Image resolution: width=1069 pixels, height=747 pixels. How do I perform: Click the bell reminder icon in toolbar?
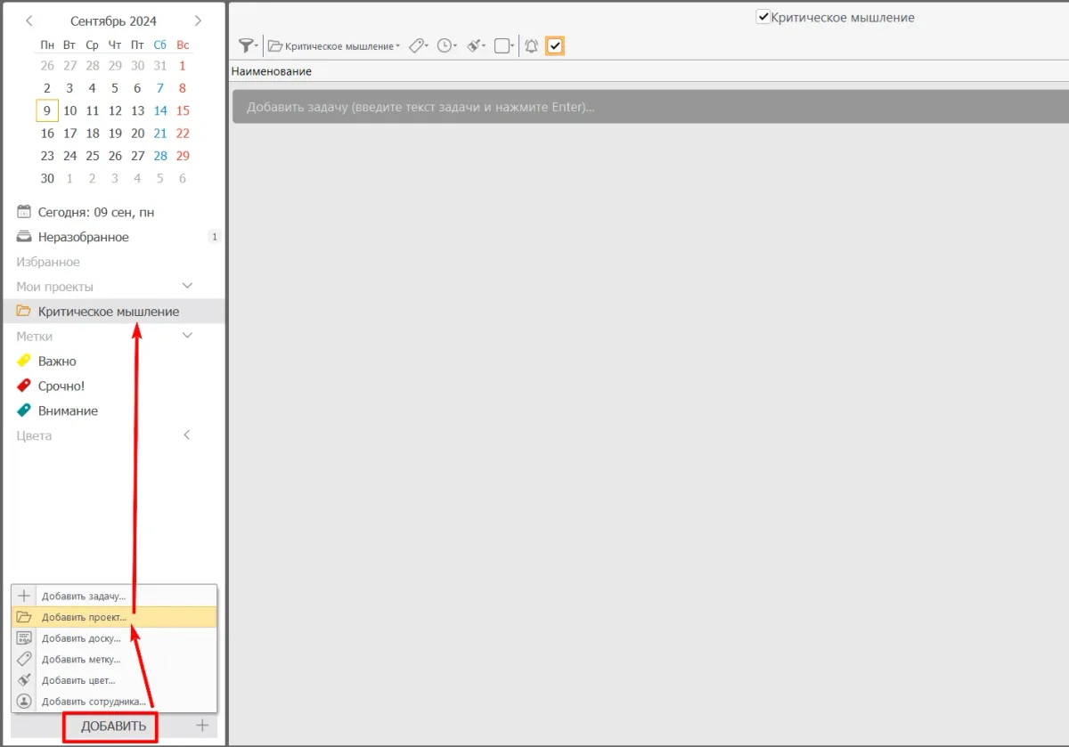pyautogui.click(x=531, y=46)
